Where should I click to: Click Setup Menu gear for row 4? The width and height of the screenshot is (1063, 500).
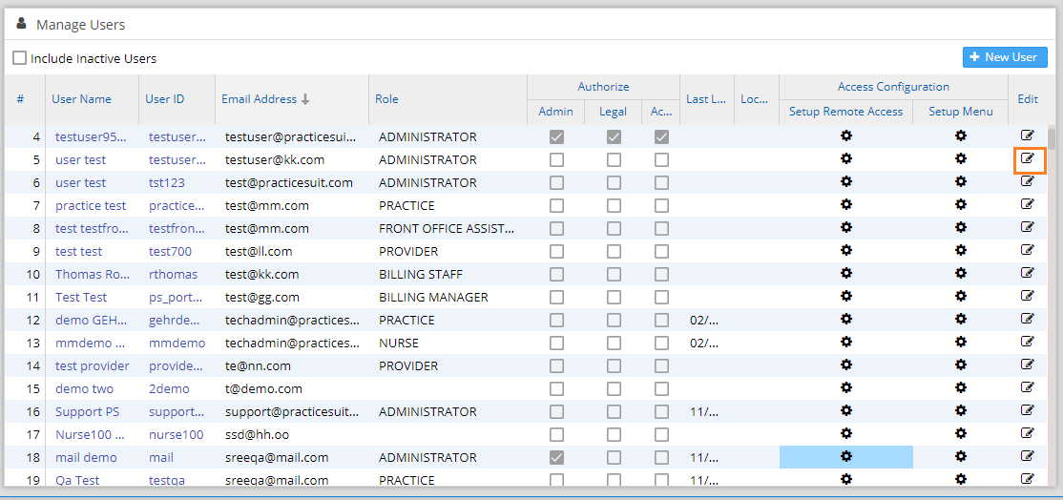[961, 136]
